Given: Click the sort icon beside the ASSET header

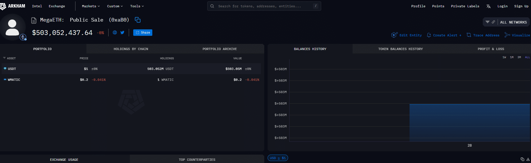Looking at the screenshot, I should pos(4,58).
